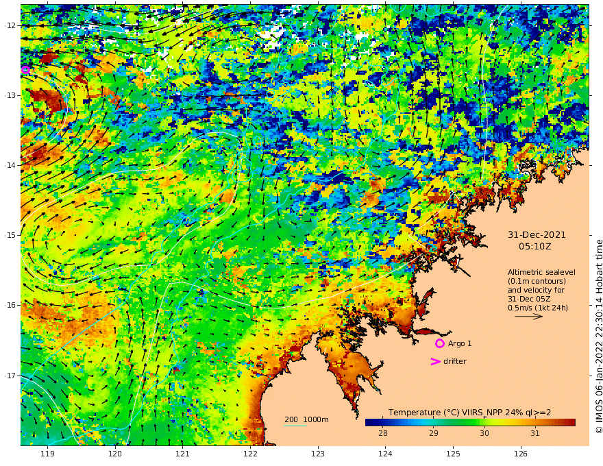Click latitude label -13

(x=10, y=95)
